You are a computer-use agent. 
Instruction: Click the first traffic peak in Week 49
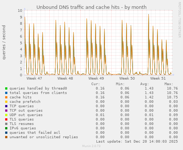pyautogui.click(x=87, y=19)
